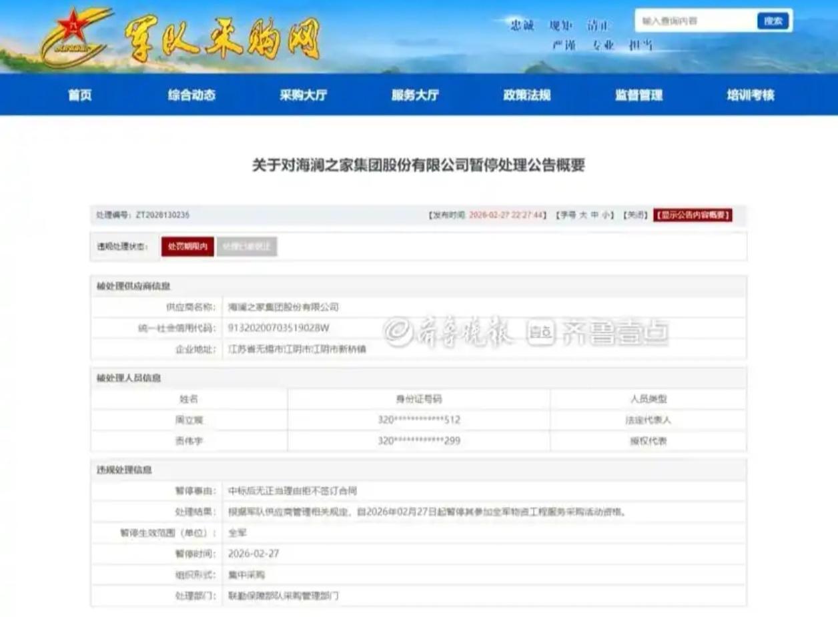Select the 处罚期限内 status badge
Image resolution: width=838 pixels, height=617 pixels.
tap(187, 246)
